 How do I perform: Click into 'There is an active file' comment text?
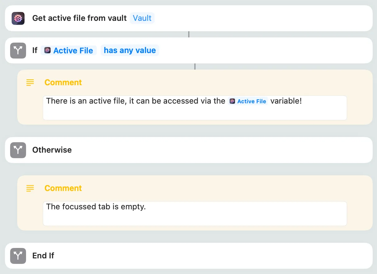135,101
